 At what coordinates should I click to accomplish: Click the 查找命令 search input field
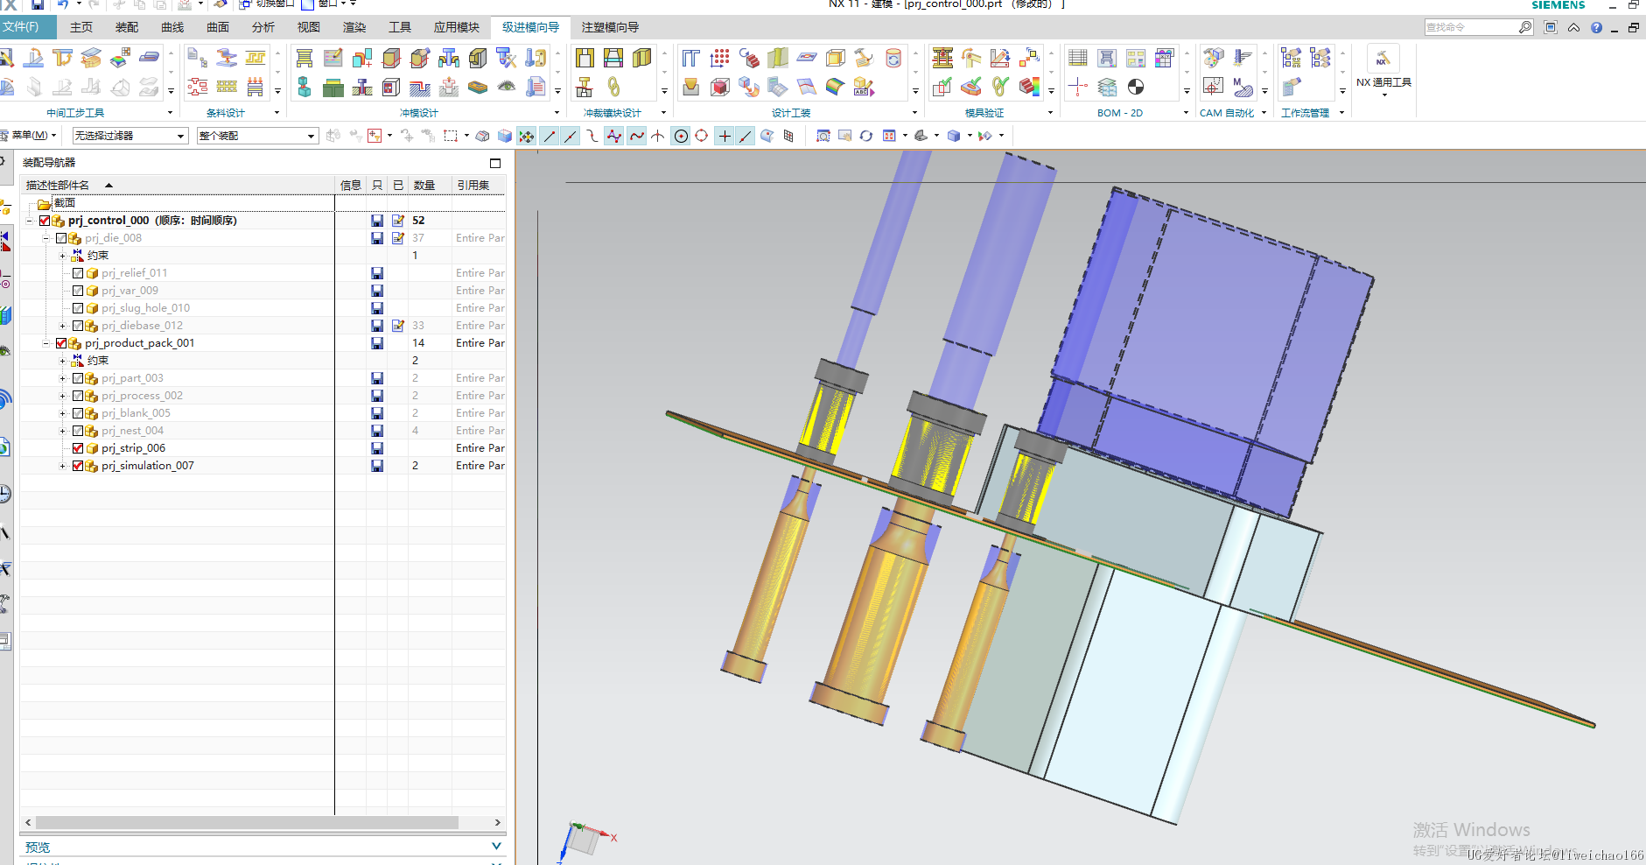(1471, 27)
